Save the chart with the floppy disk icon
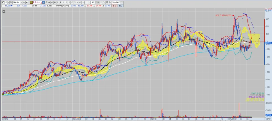This screenshot has width=272, height=121. (107, 3)
